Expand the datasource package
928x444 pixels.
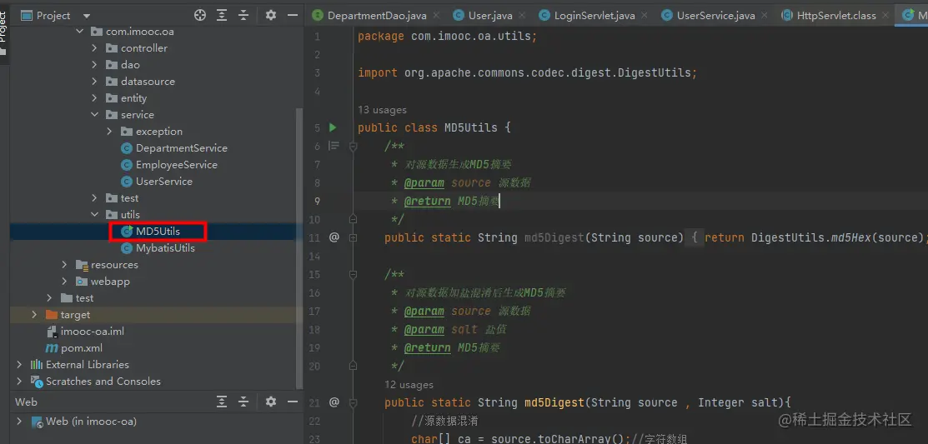tap(95, 81)
